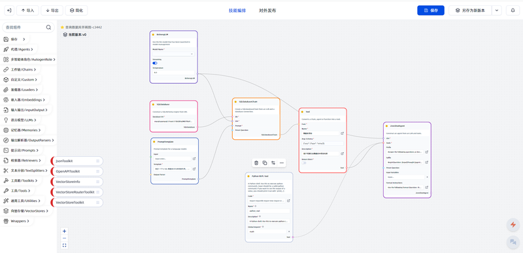Screen dimensions: 523x253
Task: Expand the 嵌入器/Embeddings category
Action: (x=25, y=99)
